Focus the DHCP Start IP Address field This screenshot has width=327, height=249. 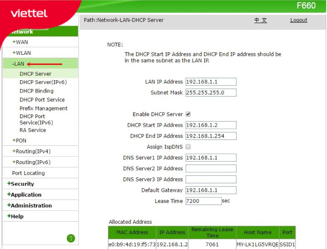[211, 125]
